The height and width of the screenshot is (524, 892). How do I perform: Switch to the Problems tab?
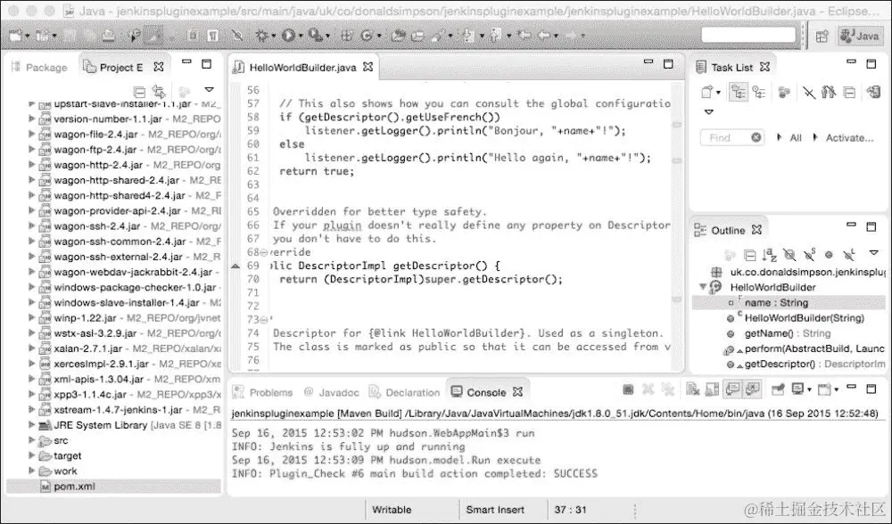tap(263, 392)
